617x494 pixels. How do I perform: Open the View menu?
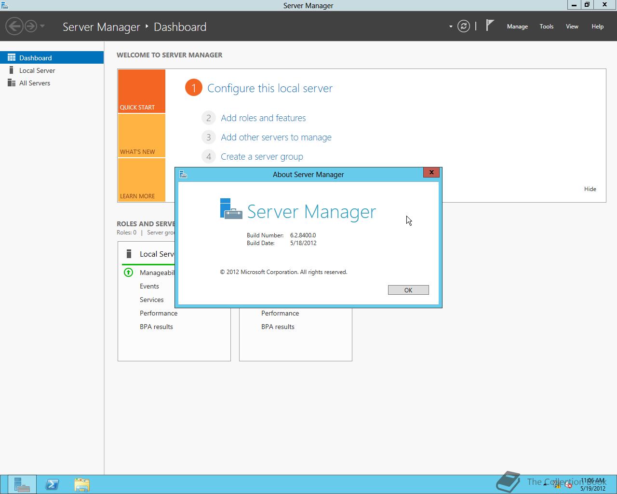click(572, 27)
